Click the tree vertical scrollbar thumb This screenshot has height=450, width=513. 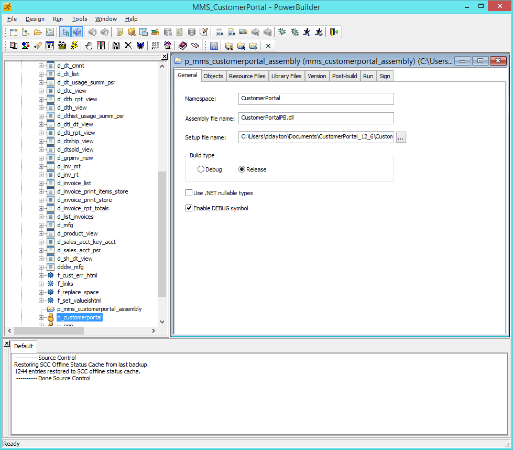(x=162, y=234)
